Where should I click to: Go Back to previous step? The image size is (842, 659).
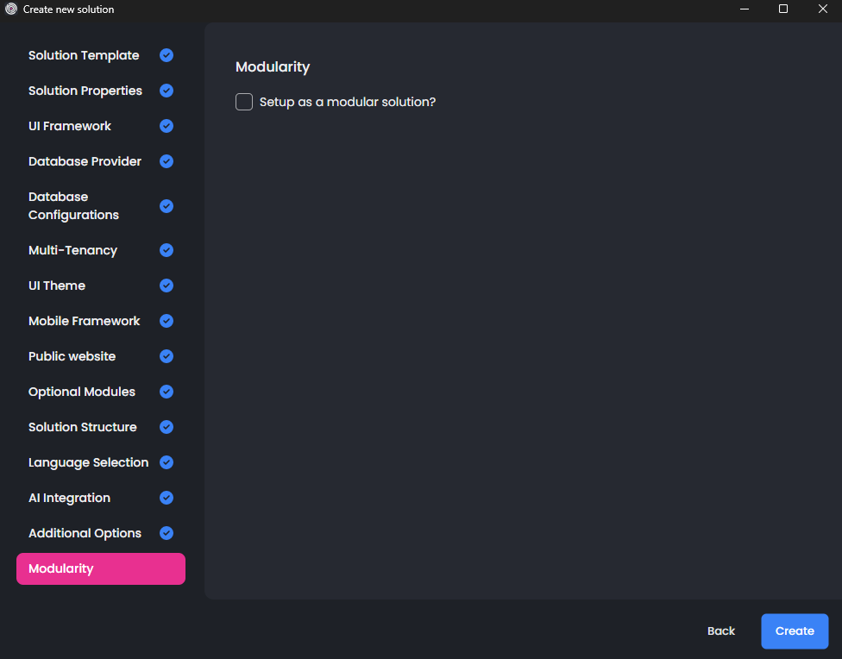point(720,631)
